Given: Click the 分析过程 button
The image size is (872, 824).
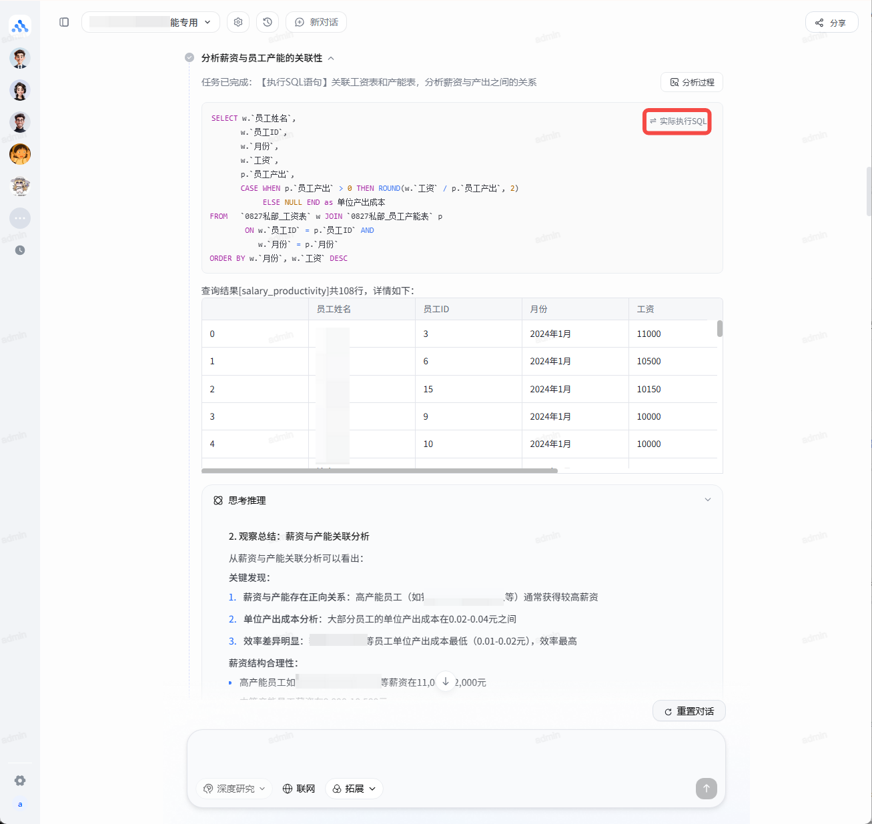Looking at the screenshot, I should point(692,82).
